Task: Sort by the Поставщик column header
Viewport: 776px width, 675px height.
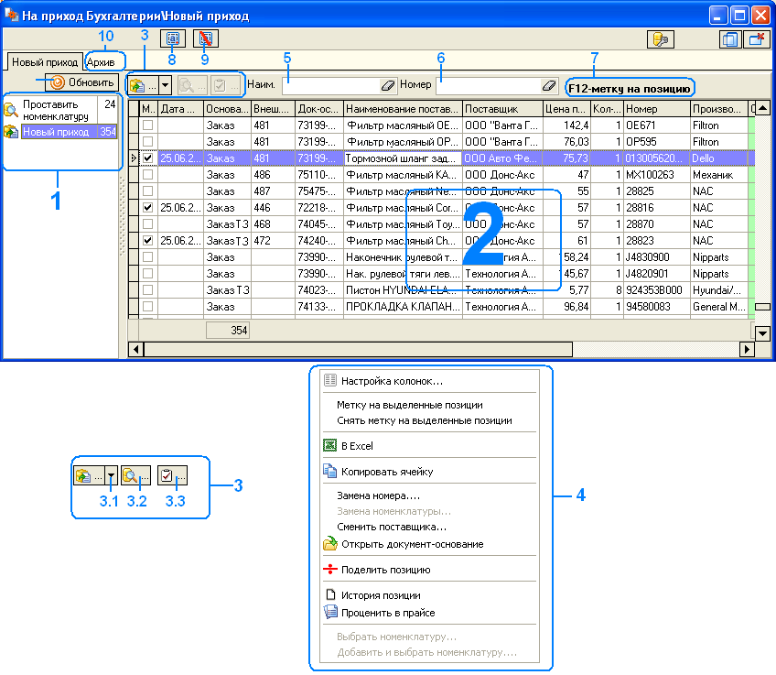Action: pos(501,109)
